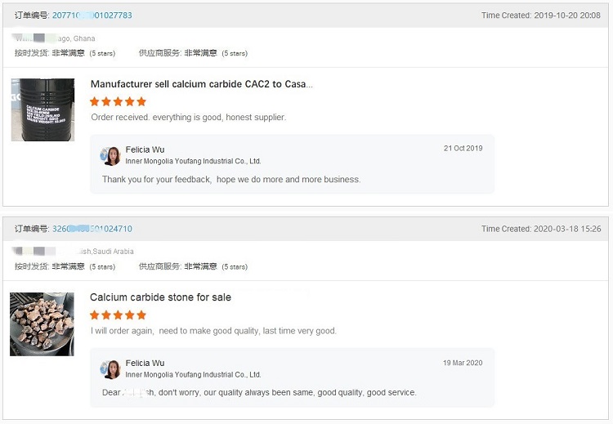
Task: Click the 'Time Created: 2020-03-18 15:26' timestamp
Action: [540, 229]
